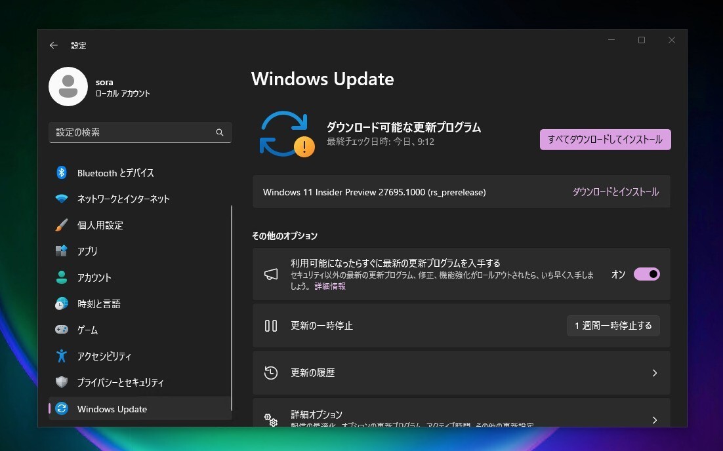
Task: Click the back arrow in the title bar
Action: [53, 45]
